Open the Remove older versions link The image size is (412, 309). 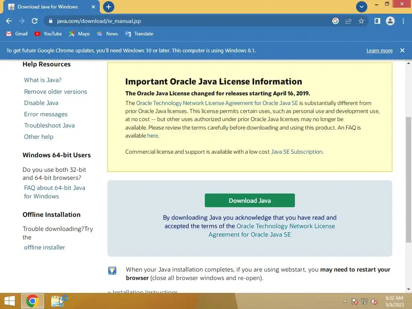pos(56,91)
